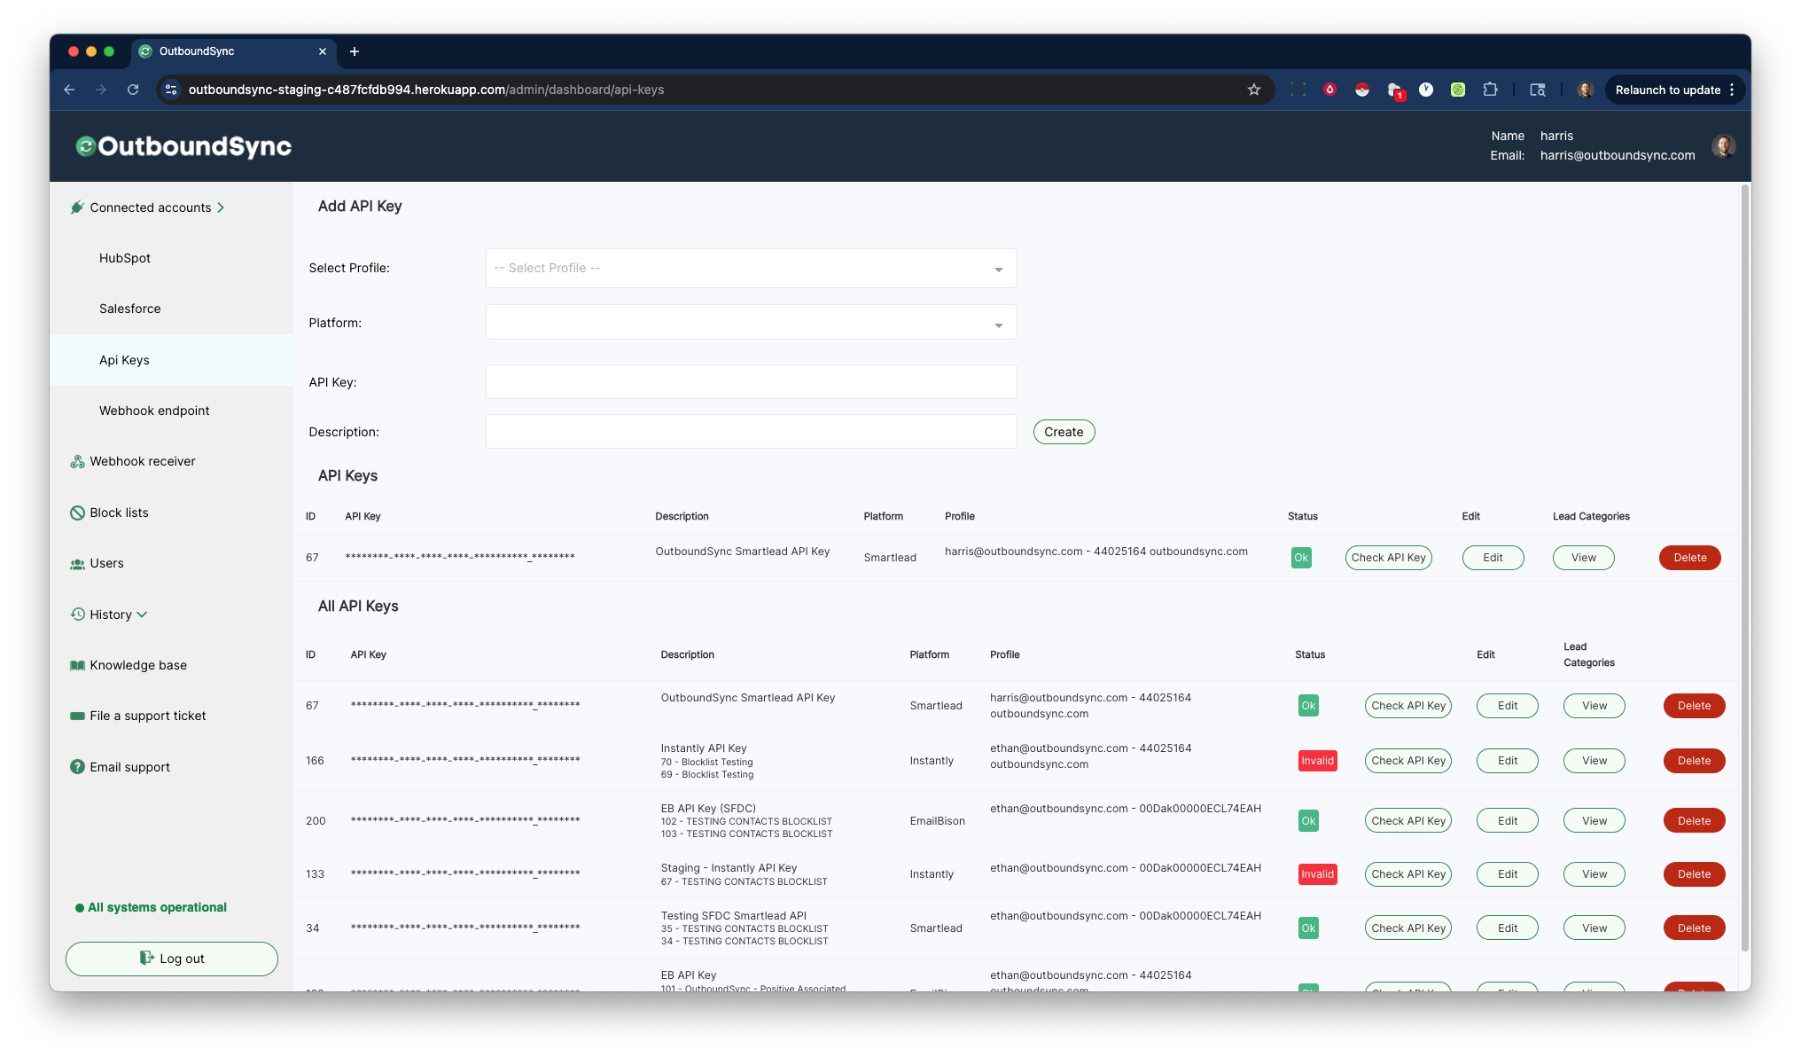
Task: Select the Webhook receiver icon in sidebar
Action: pos(78,461)
